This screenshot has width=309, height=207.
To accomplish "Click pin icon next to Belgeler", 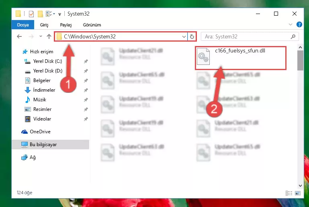I will [86, 80].
